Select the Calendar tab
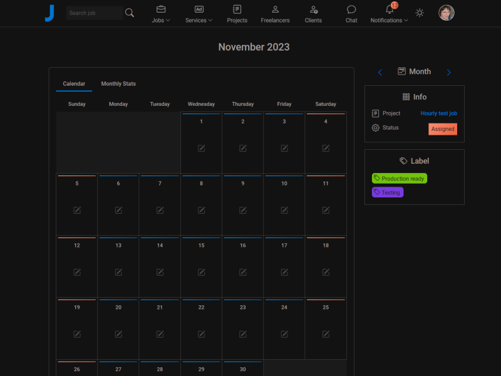This screenshot has width=501, height=376. coord(74,84)
